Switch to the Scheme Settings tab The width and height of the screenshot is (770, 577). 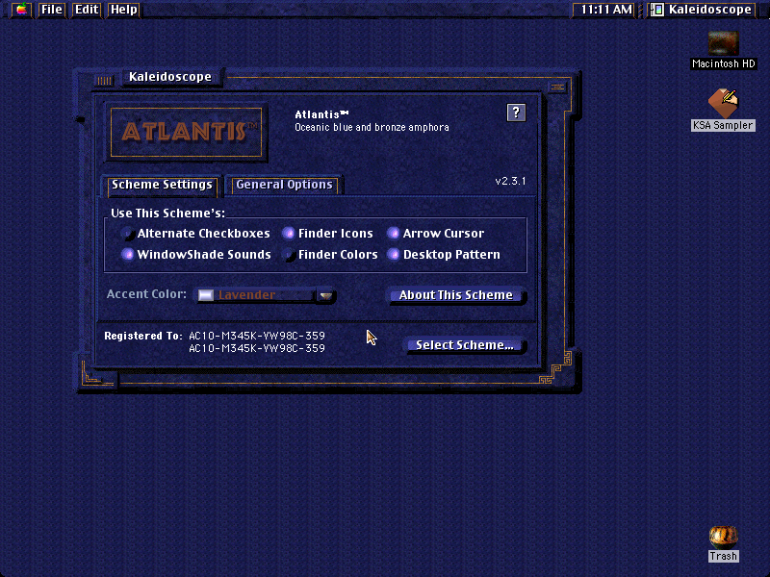(162, 185)
